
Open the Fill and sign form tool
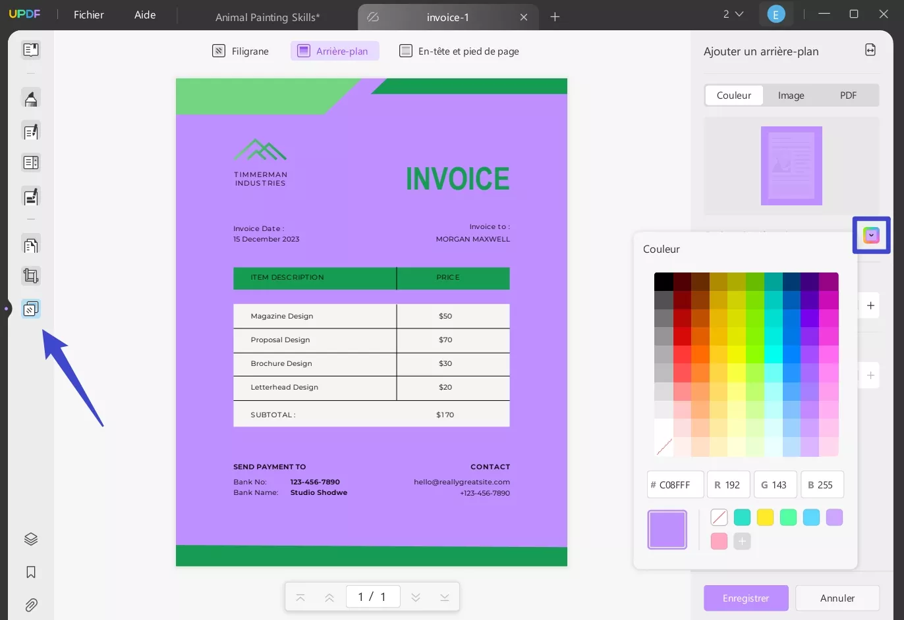tap(31, 196)
